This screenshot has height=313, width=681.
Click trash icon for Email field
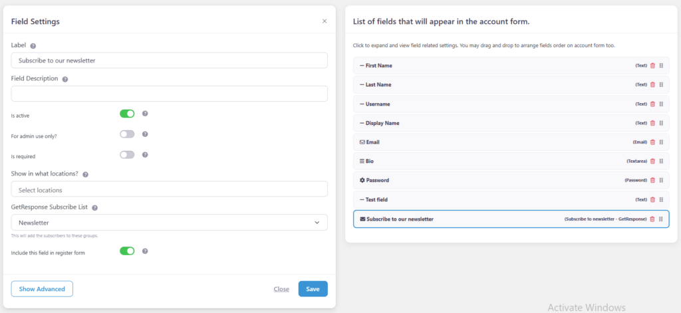(652, 142)
